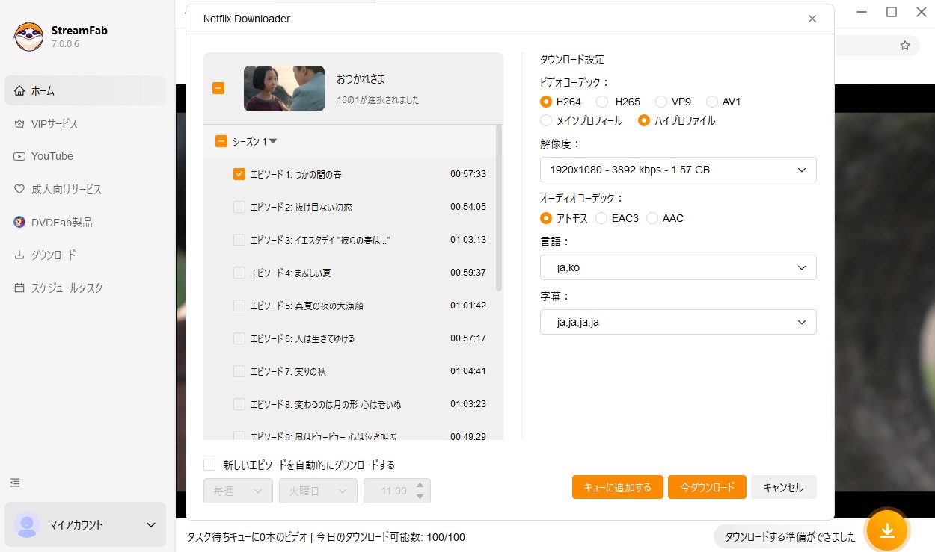The height and width of the screenshot is (552, 935).
Task: Click the star icon near the address bar
Action: [x=905, y=45]
